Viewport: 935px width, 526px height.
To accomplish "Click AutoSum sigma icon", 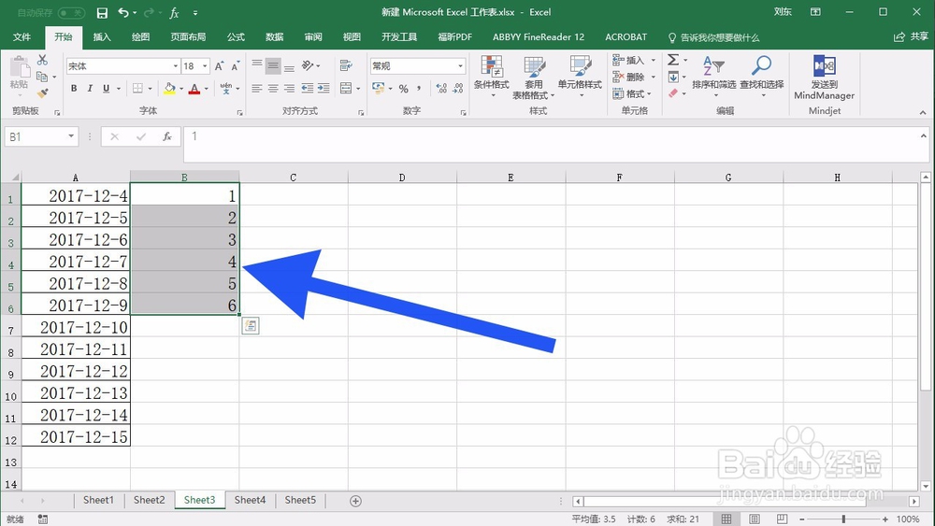I will [673, 60].
